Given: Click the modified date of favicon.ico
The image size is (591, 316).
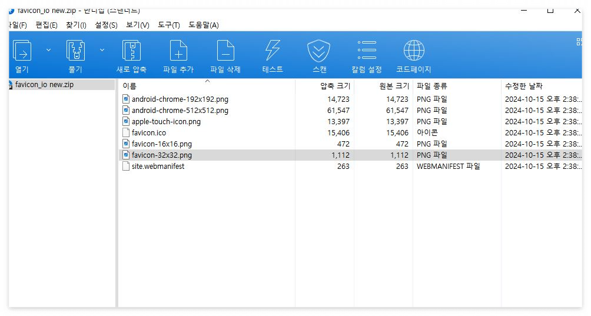Looking at the screenshot, I should coord(542,133).
